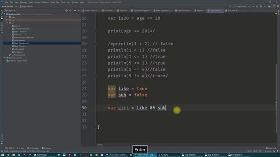Click the Run green play icon
The width and height of the screenshot is (280, 157).
(x=253, y=7)
